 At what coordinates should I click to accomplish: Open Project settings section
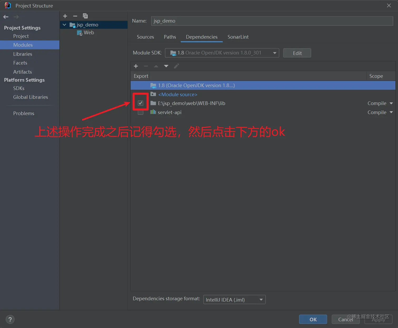tap(21, 36)
